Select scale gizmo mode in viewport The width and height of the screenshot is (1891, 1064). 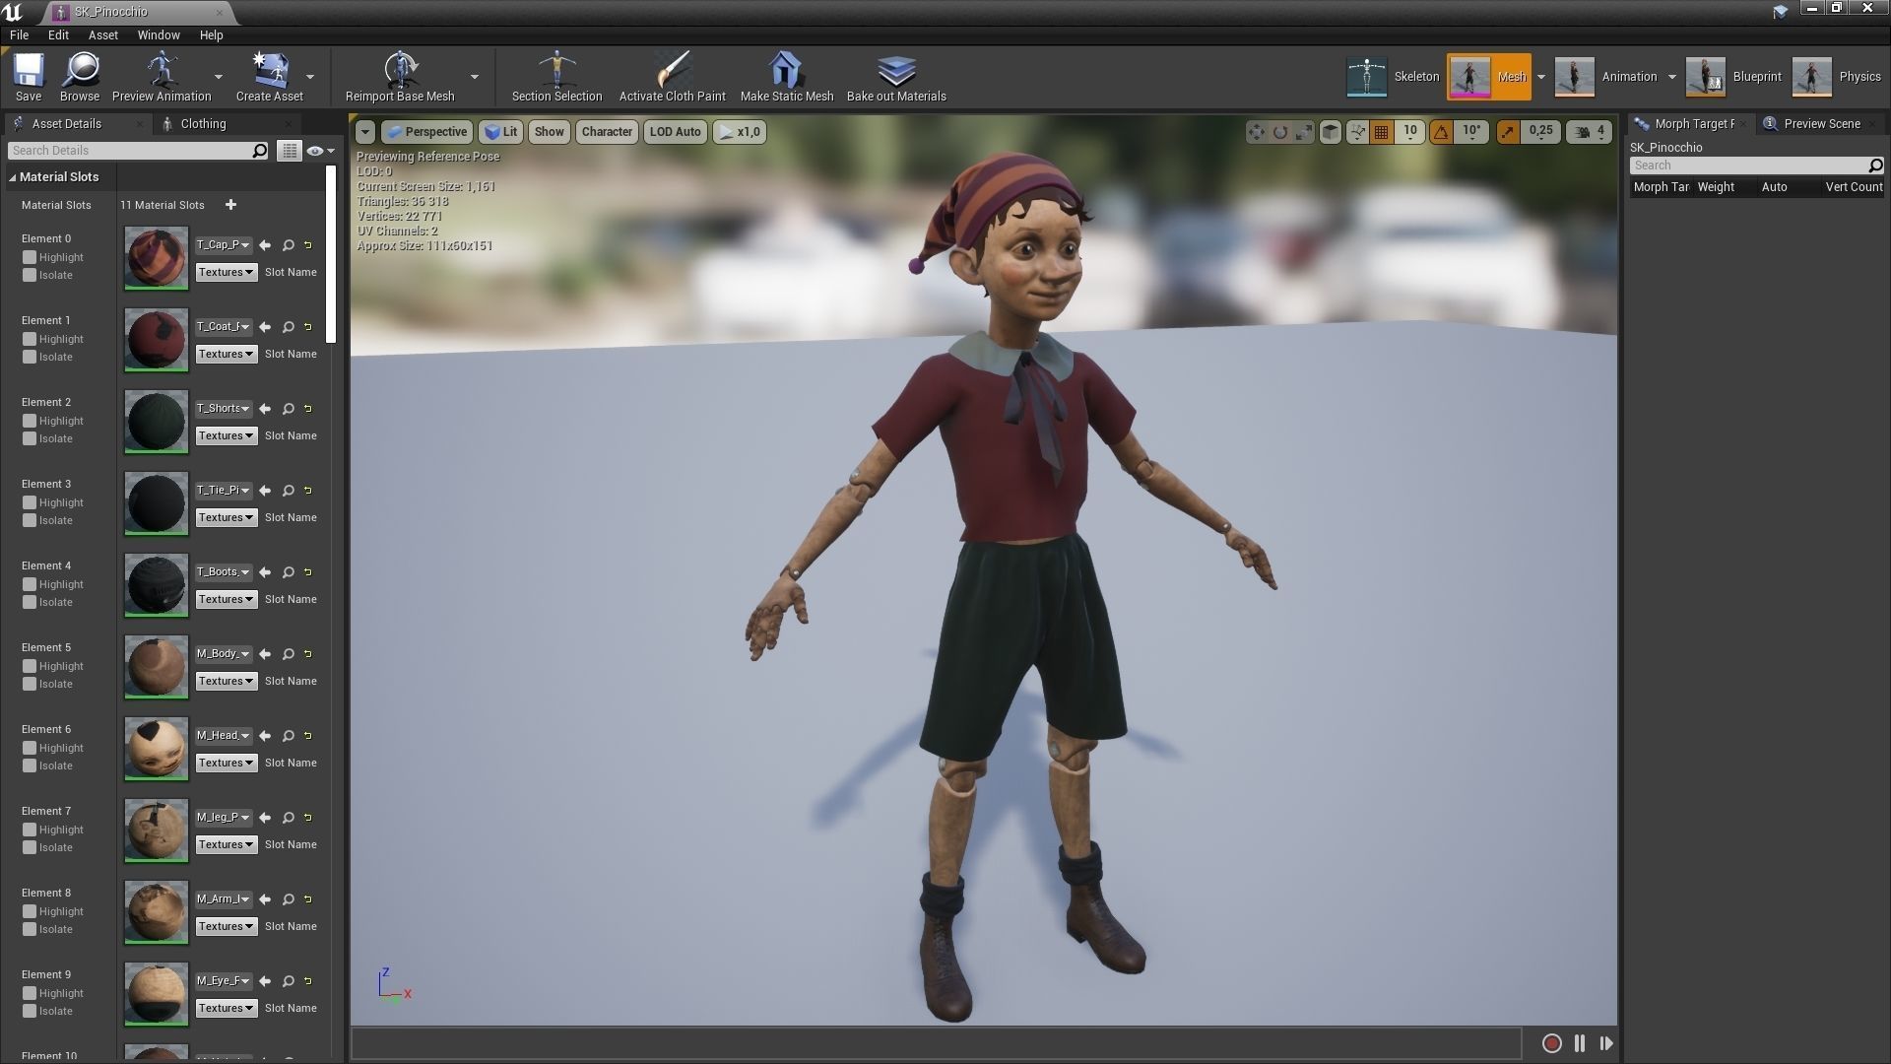point(1303,132)
